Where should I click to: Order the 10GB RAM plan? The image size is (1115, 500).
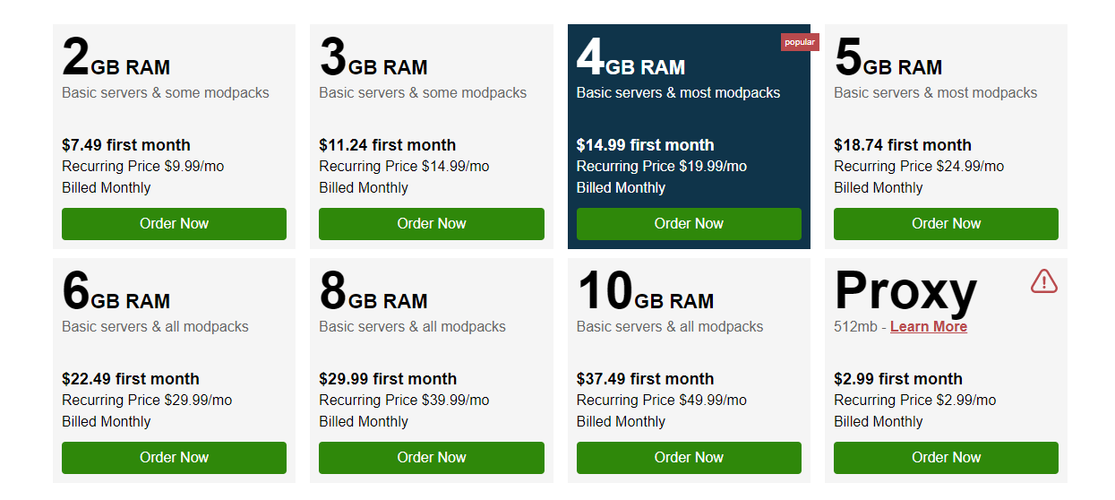689,458
